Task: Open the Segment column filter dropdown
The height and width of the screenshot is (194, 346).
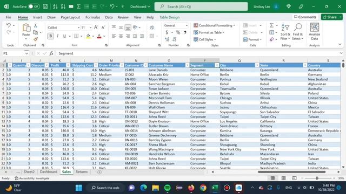Action: tap(217, 65)
